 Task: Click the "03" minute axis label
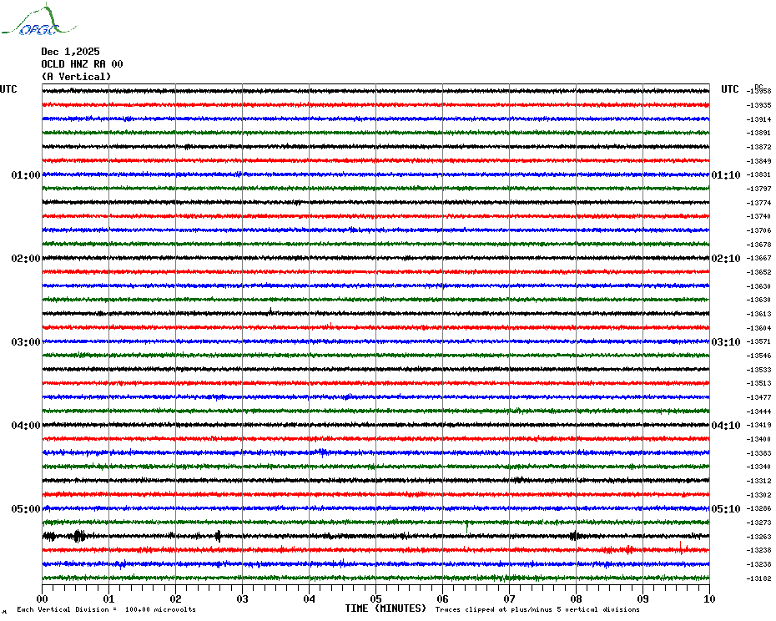243,599
